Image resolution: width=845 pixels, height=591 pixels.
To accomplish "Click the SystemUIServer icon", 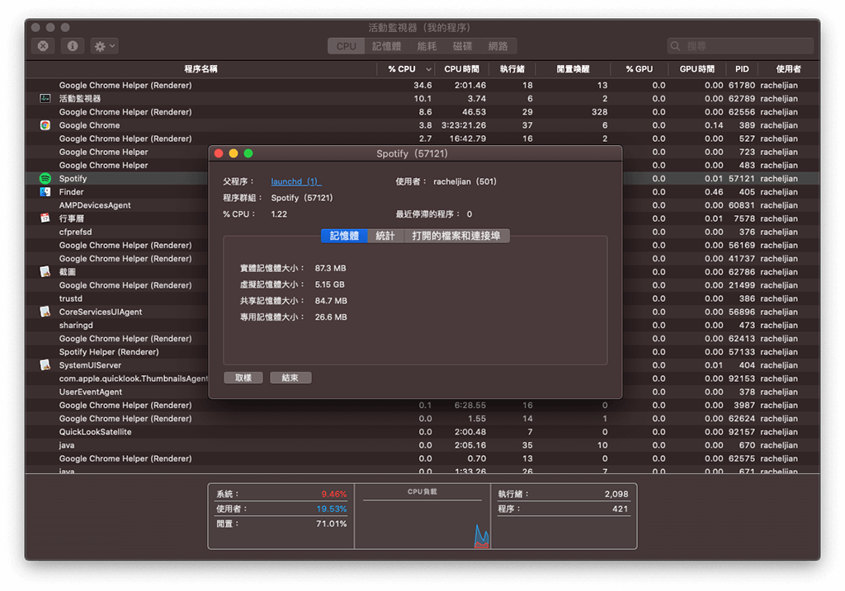I will pos(45,365).
